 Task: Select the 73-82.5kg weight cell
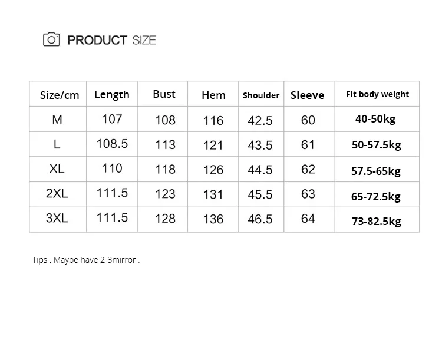click(376, 221)
